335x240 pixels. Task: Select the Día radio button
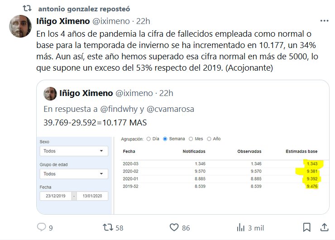pos(149,139)
